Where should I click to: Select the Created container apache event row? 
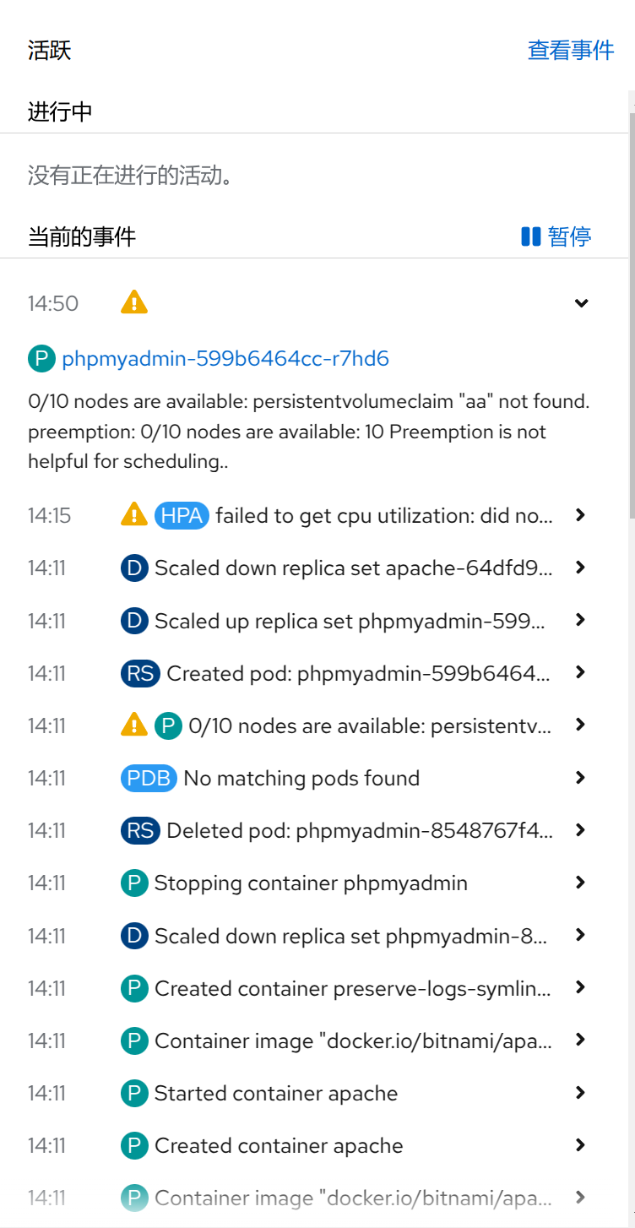pyautogui.click(x=279, y=1146)
